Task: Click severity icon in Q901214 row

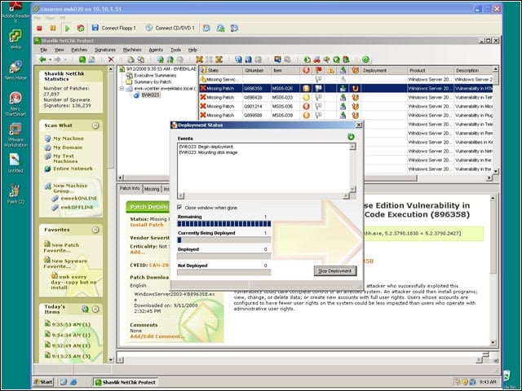Action: 306,107
